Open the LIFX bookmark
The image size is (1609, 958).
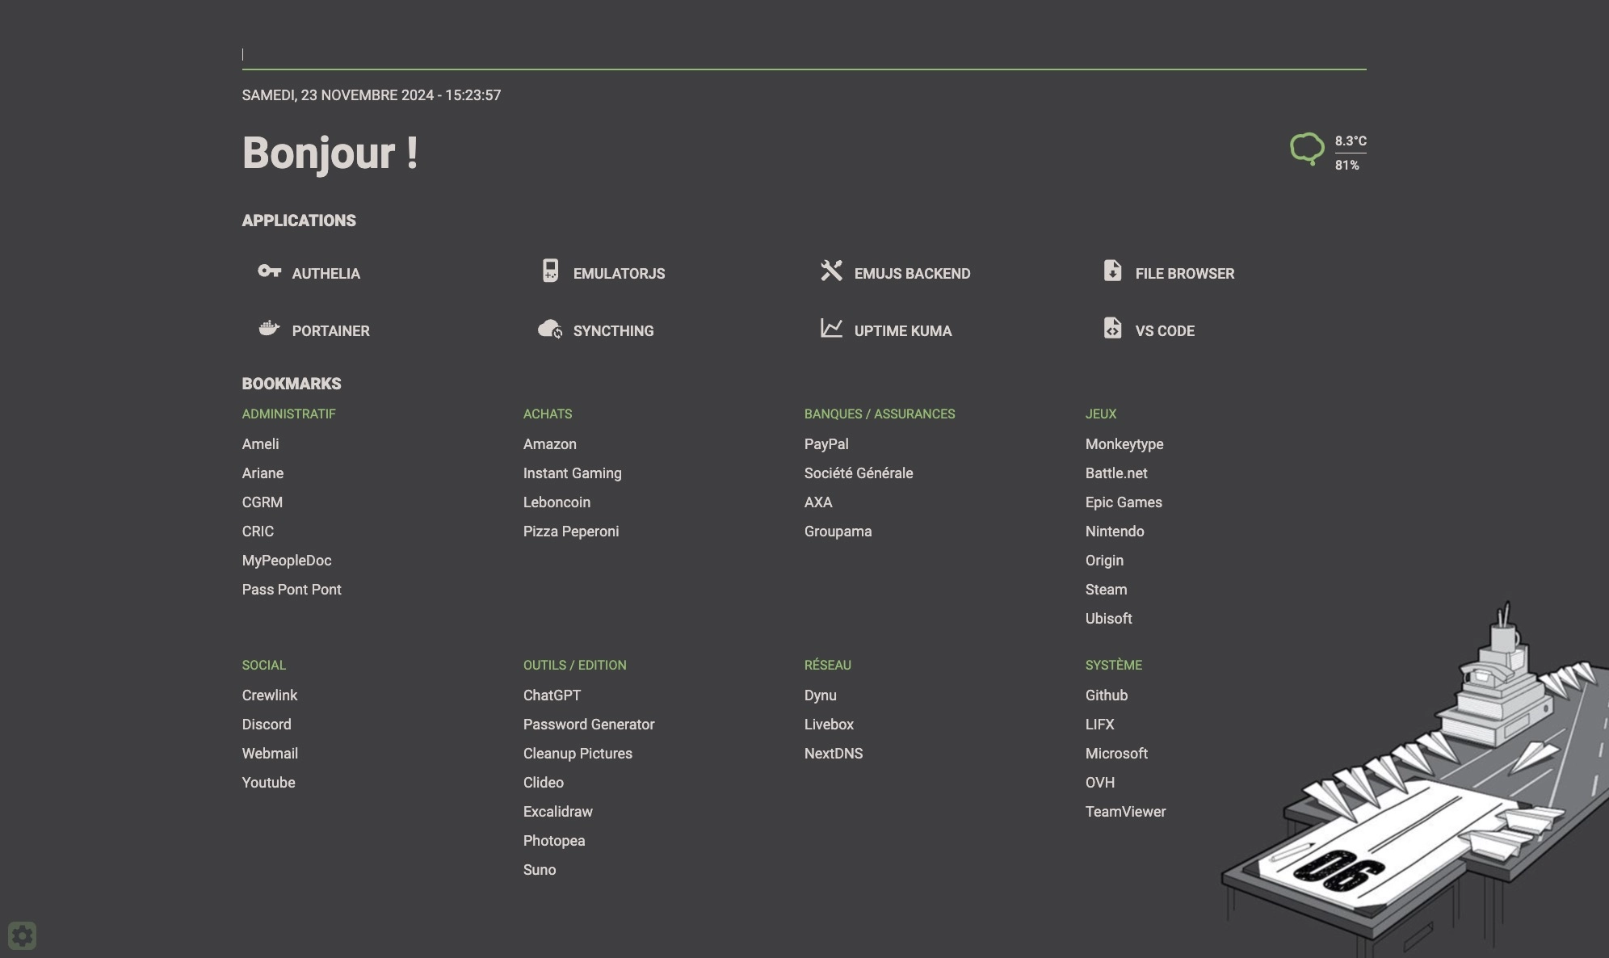1099,725
